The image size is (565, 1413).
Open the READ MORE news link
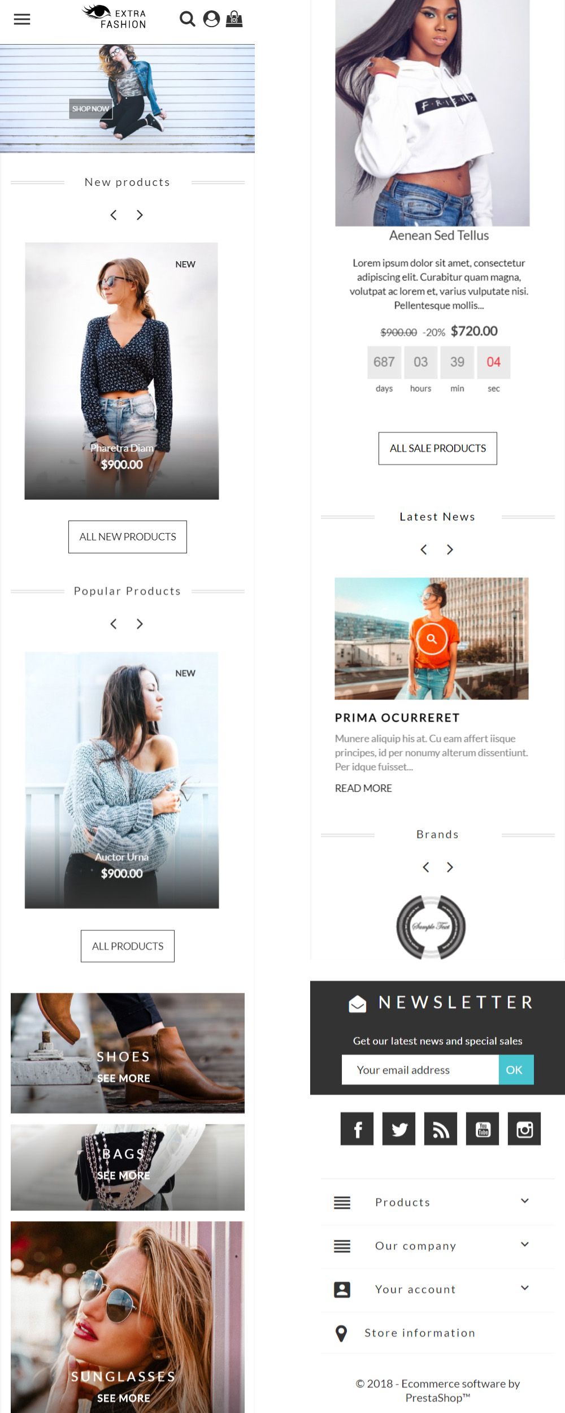(x=363, y=788)
